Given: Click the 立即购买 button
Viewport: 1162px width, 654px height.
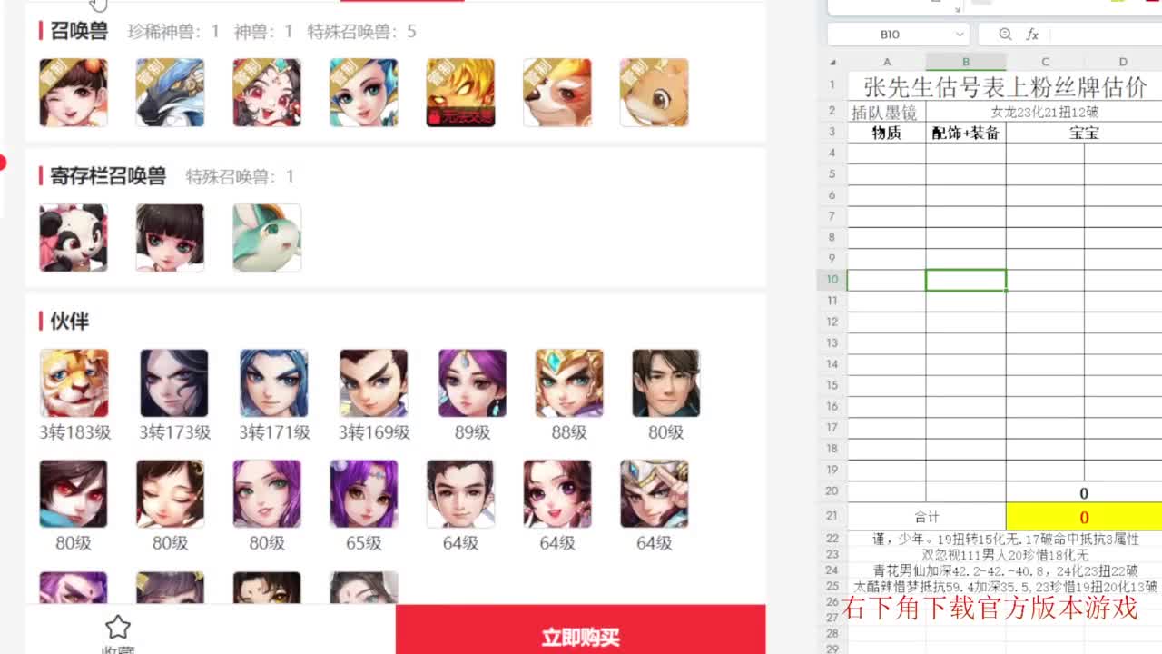Looking at the screenshot, I should (581, 629).
